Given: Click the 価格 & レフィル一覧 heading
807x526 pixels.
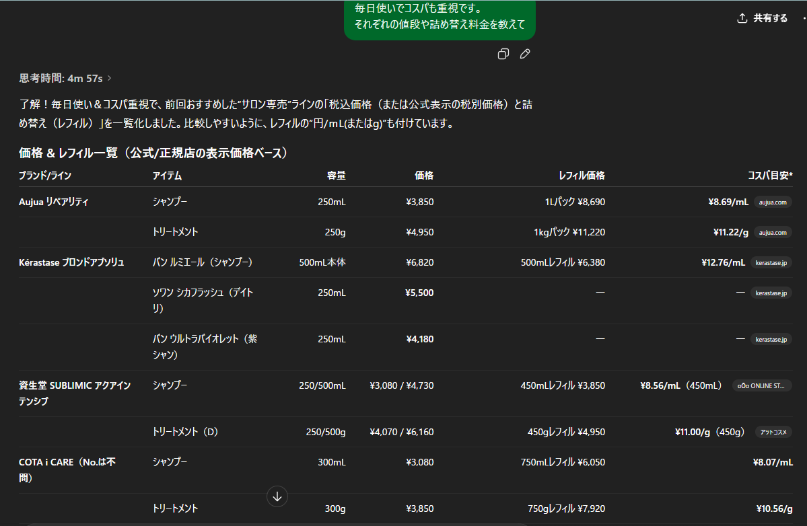Looking at the screenshot, I should pyautogui.click(x=153, y=153).
